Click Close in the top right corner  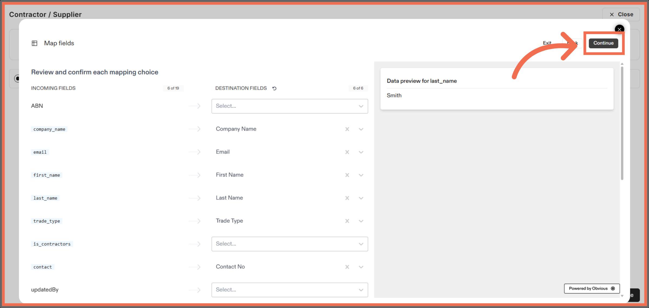click(621, 14)
